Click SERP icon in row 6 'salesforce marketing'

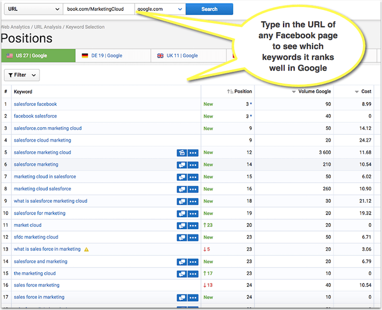pos(182,165)
